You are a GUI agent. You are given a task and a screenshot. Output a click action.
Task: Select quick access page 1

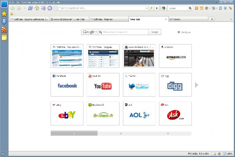pyautogui.click(x=74, y=134)
